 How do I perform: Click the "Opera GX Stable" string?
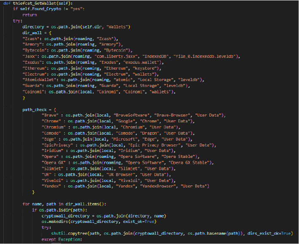click(189, 163)
